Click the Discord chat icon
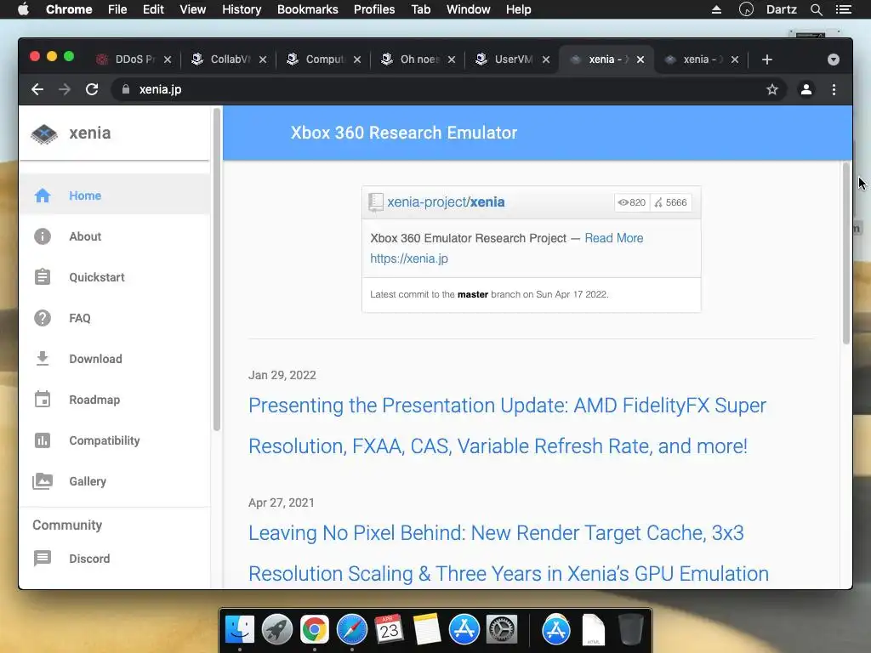This screenshot has height=653, width=871. click(43, 558)
